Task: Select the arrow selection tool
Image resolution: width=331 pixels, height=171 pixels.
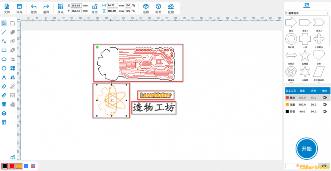Action: 4,24
